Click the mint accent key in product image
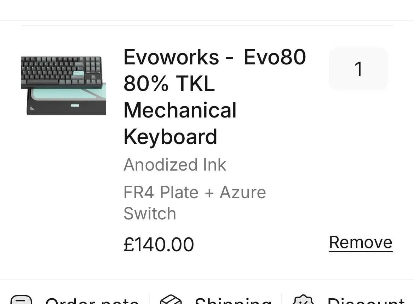This screenshot has width=414, height=304. coord(79,73)
